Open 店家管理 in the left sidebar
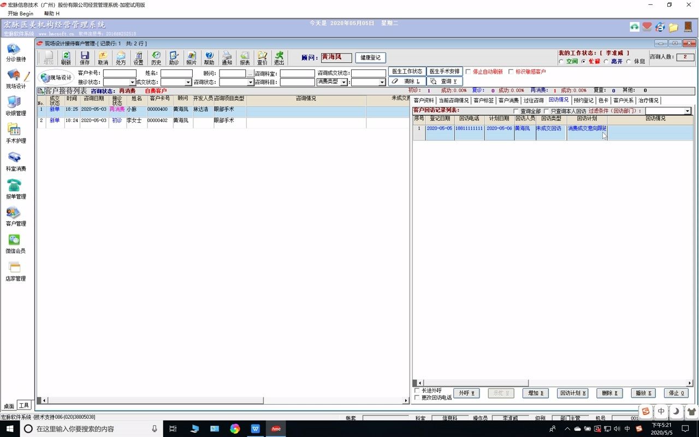This screenshot has height=437, width=699. [15, 271]
